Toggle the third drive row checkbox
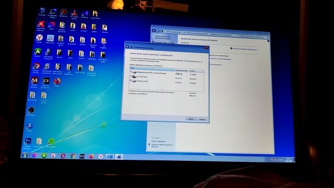The height and width of the screenshot is (188, 334). (131, 80)
